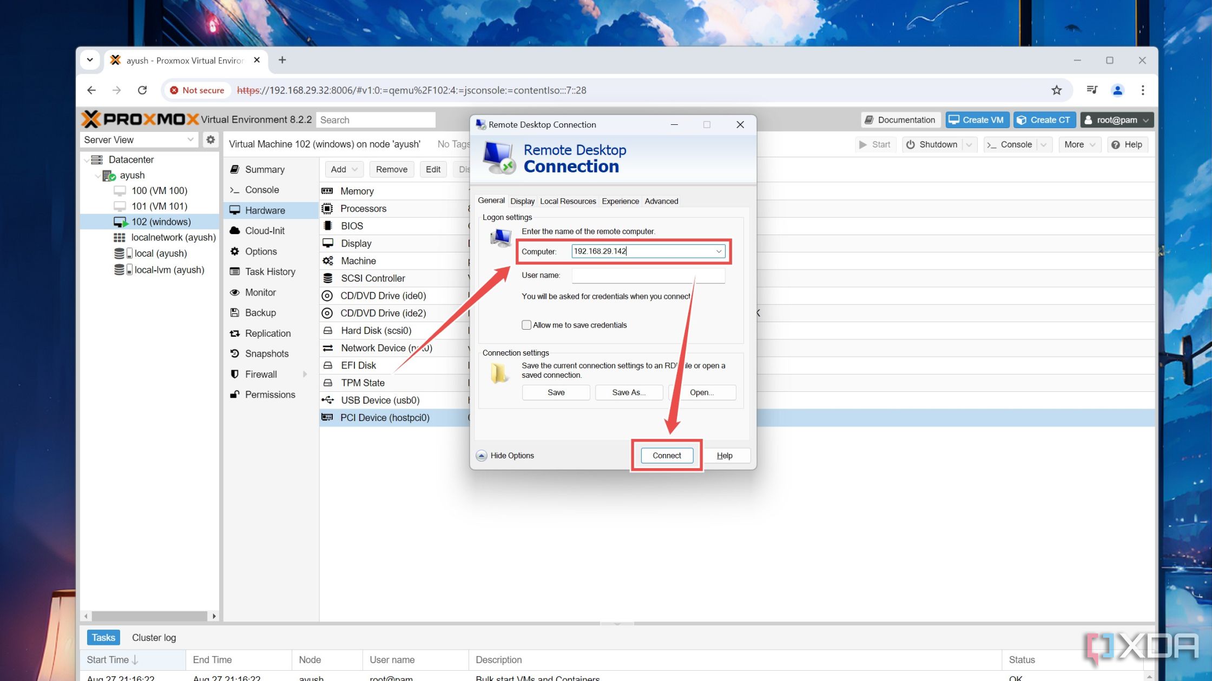Click the root@pam account menu
The width and height of the screenshot is (1212, 681).
(1116, 120)
